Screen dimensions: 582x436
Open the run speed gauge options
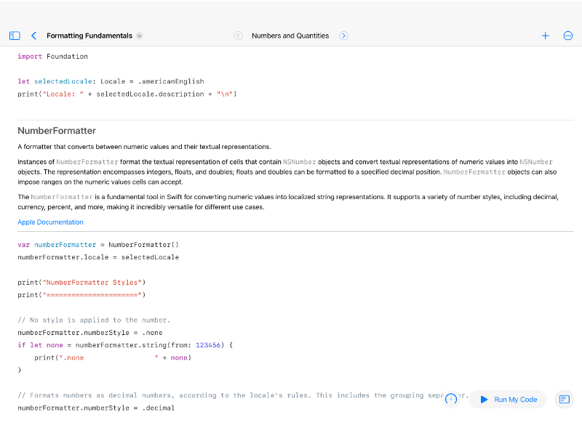451,399
